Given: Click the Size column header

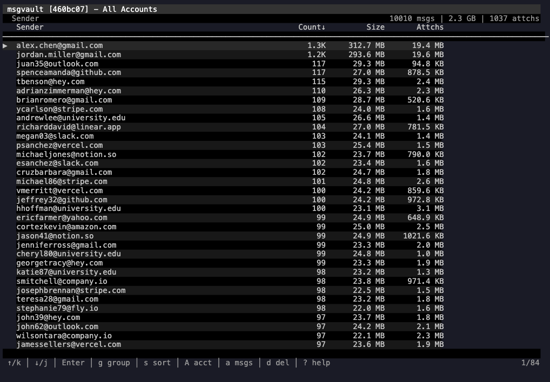Looking at the screenshot, I should [375, 27].
